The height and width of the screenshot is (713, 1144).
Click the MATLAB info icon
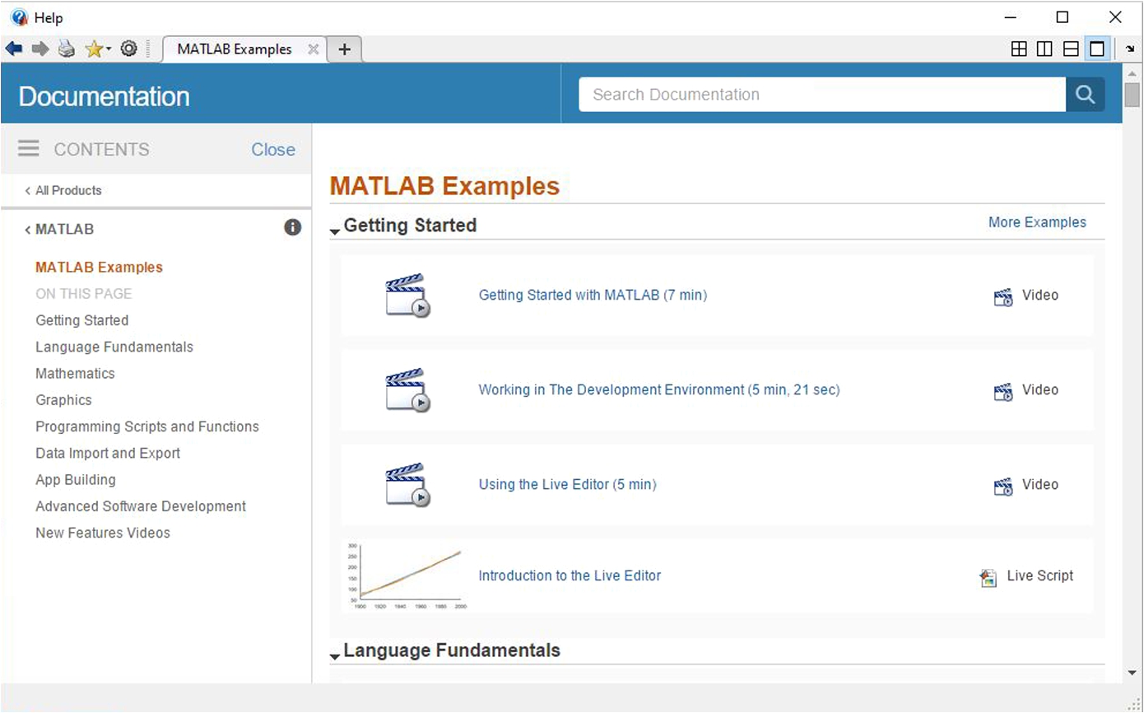pyautogui.click(x=292, y=228)
